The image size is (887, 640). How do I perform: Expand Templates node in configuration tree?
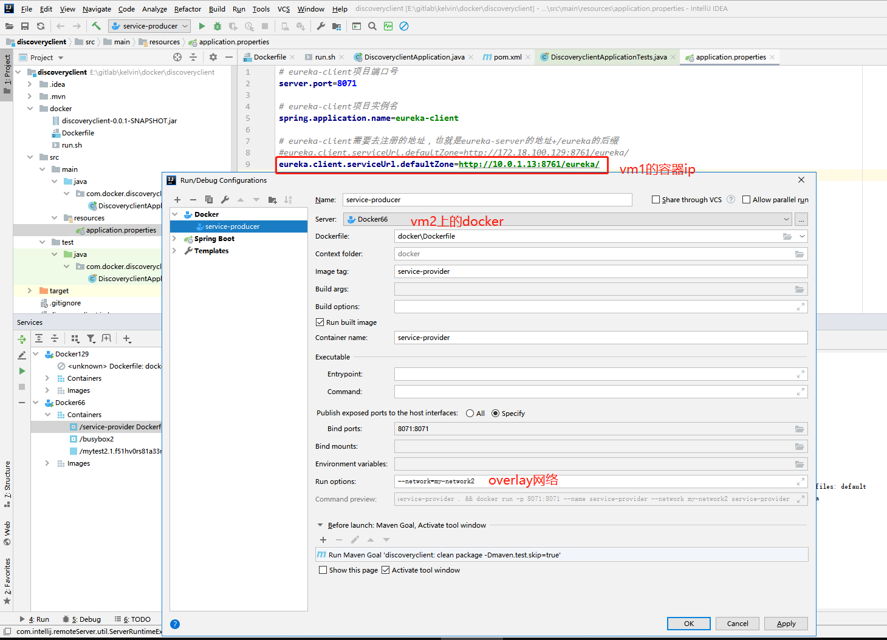pos(174,251)
